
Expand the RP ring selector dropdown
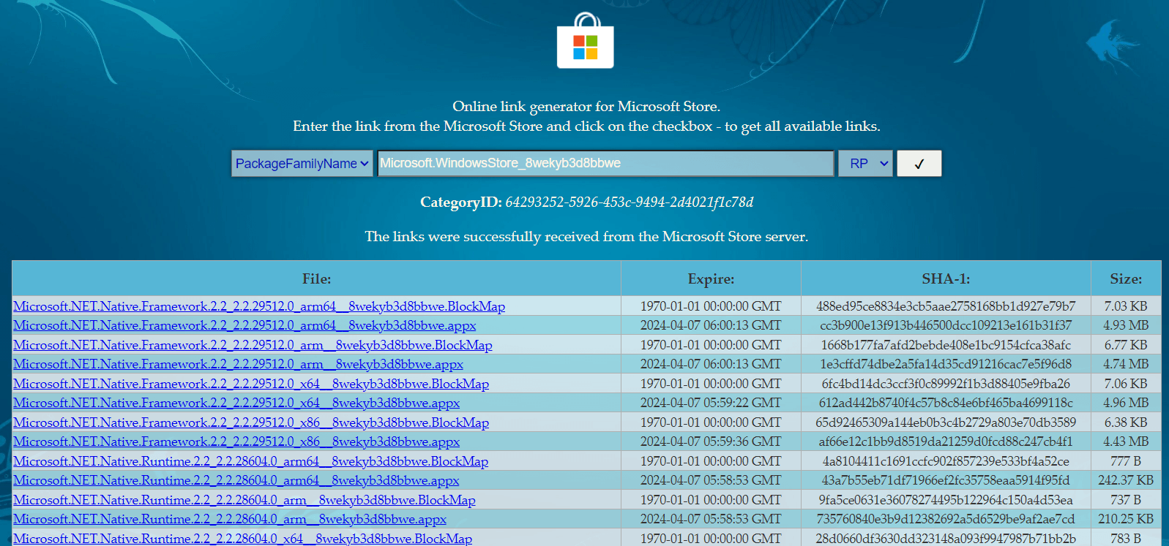click(865, 164)
